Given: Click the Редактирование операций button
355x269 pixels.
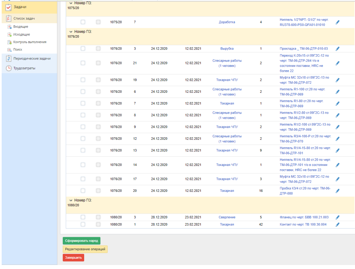Looking at the screenshot, I should click(85, 249).
